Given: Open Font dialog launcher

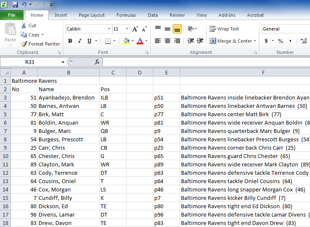Looking at the screenshot, I should pos(147,52).
